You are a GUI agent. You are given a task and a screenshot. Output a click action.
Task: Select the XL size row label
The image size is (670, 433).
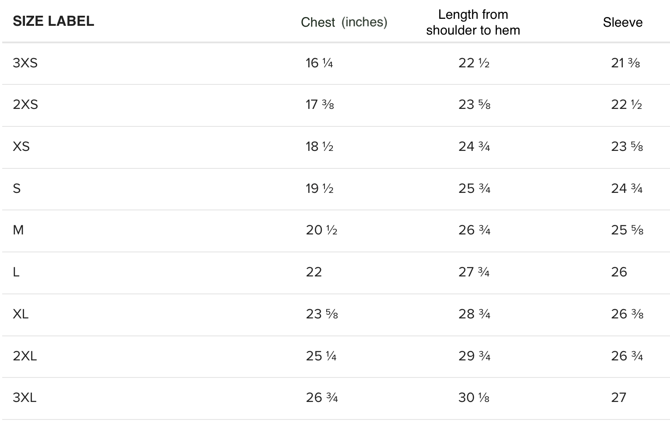(21, 314)
